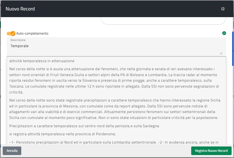Focus the Descrizione field containing Temporale
The height and width of the screenshot is (158, 234).
pyautogui.click(x=108, y=46)
